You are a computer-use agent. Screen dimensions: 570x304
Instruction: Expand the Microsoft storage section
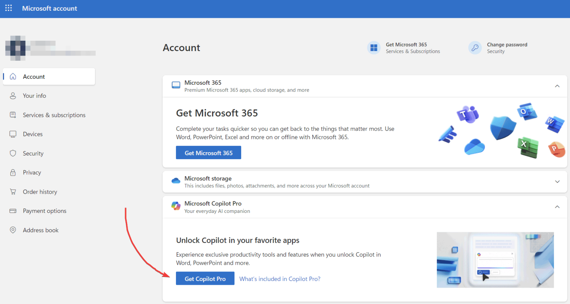click(x=557, y=181)
